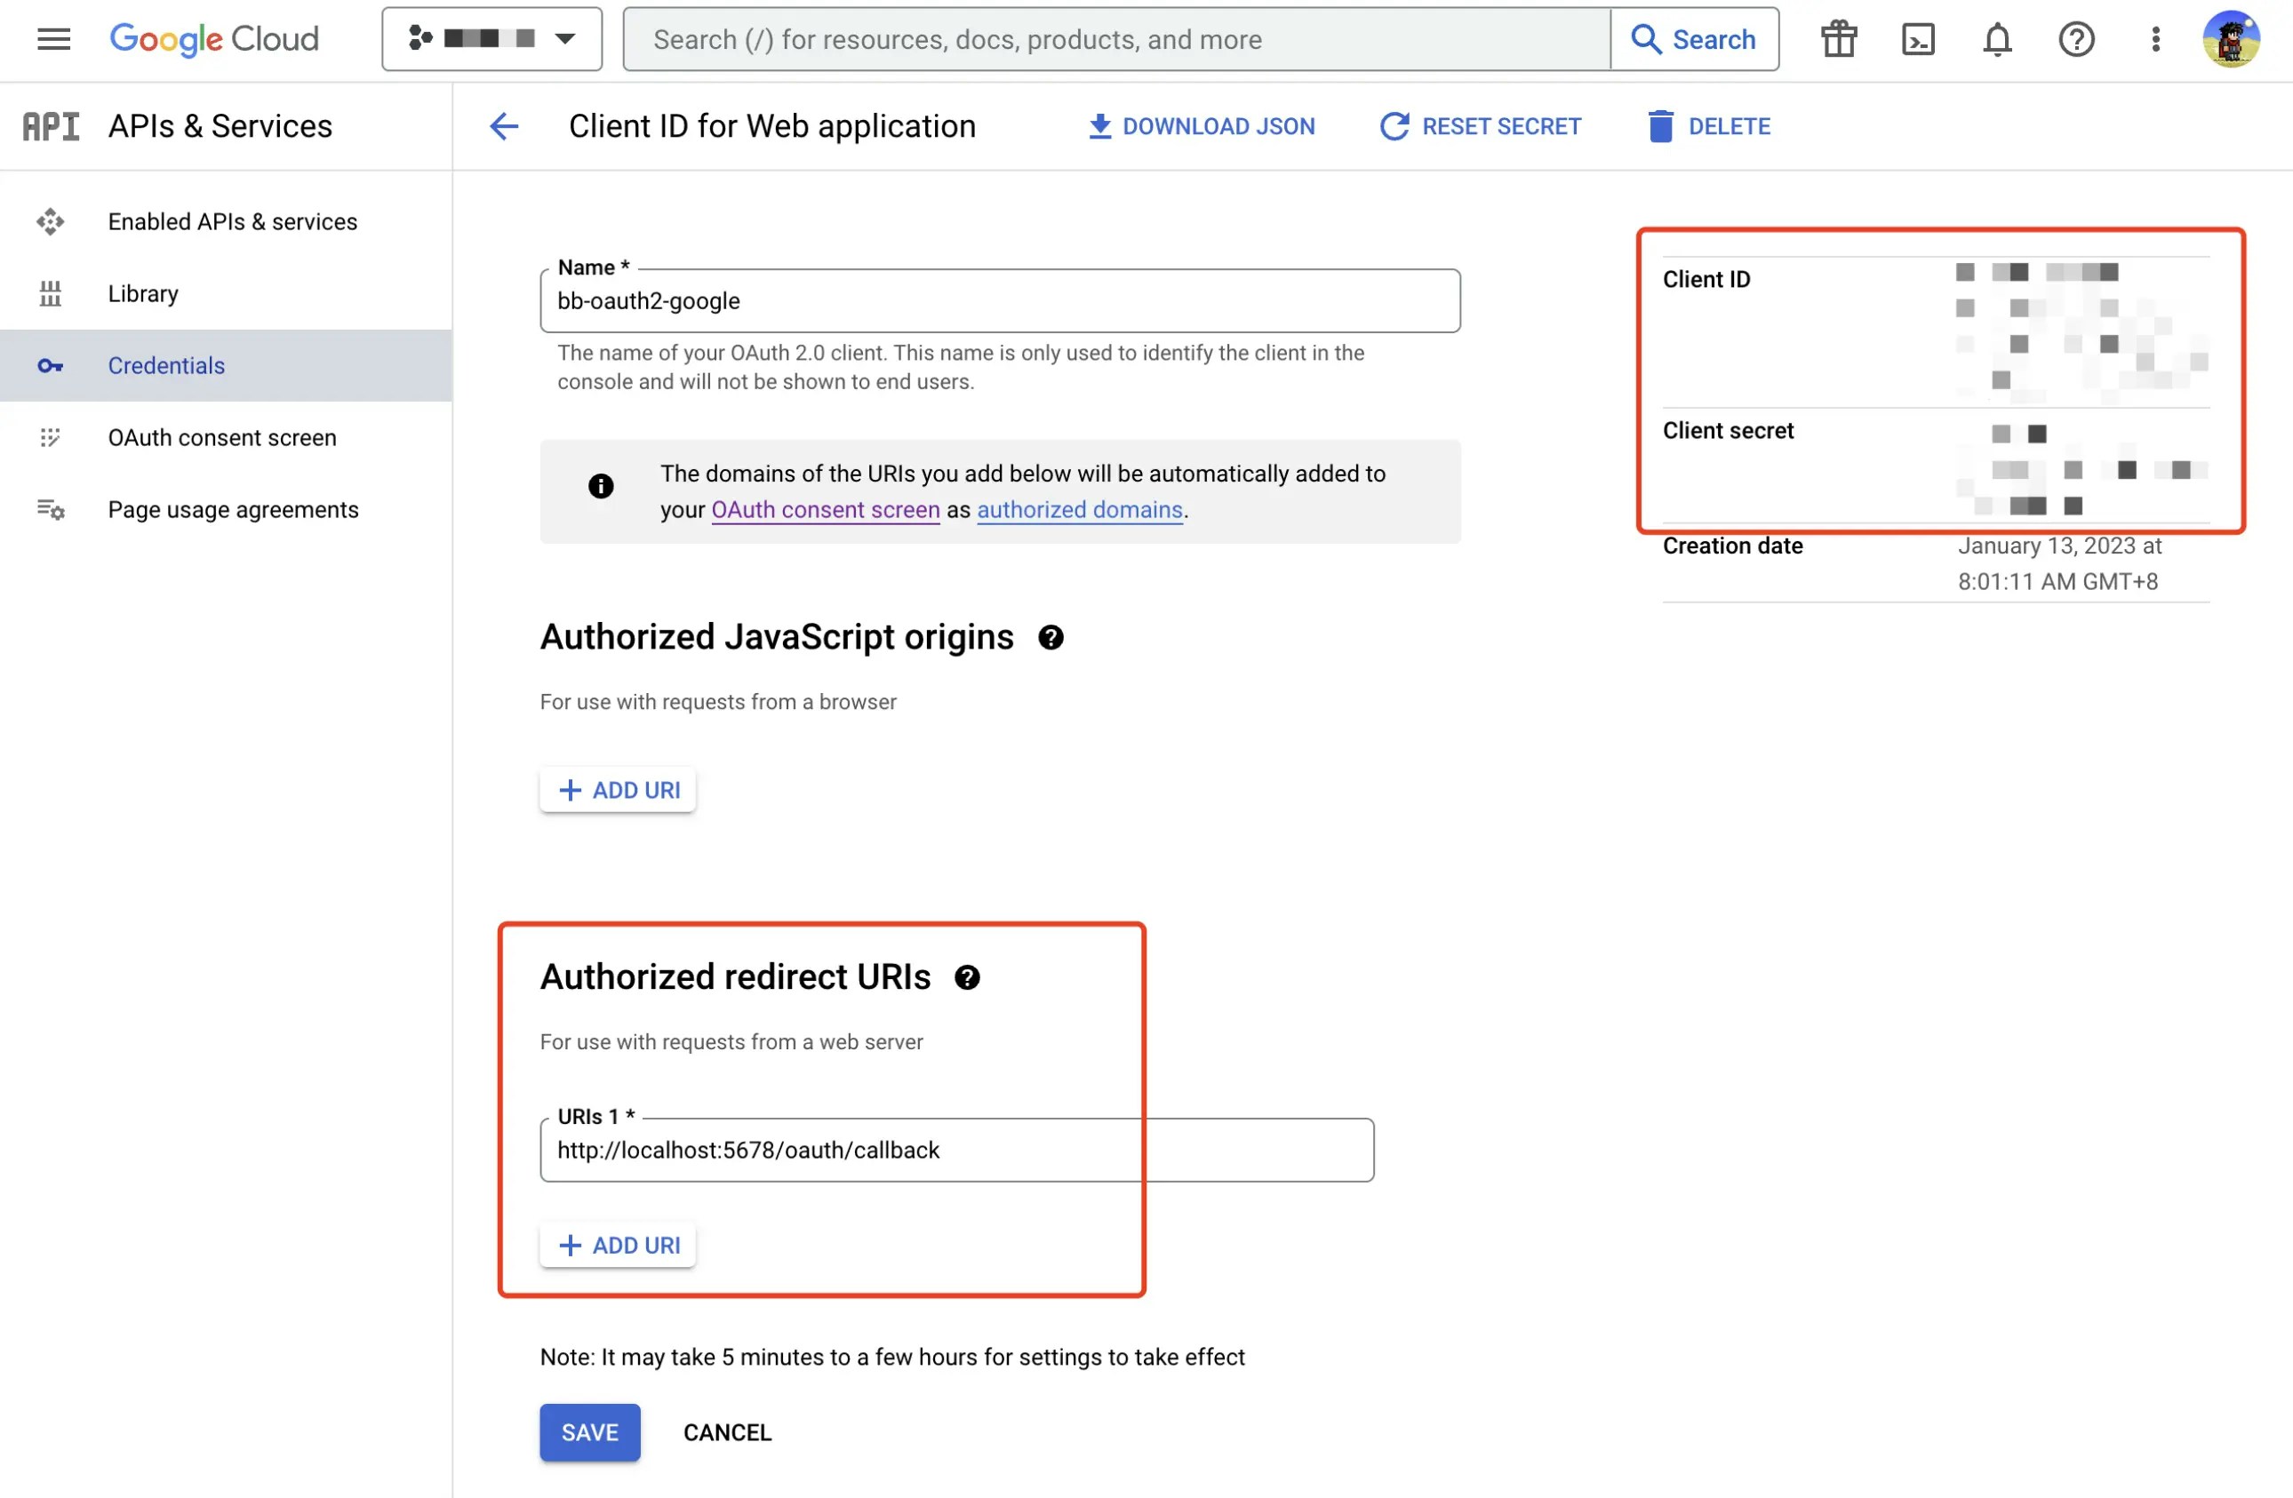
Task: Click the Google Cloud profile avatar
Action: click(x=2233, y=38)
